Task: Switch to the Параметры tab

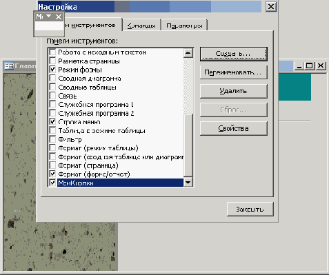Action: [185, 26]
